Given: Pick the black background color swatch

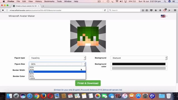Looking at the screenshot, I should 139,64.
